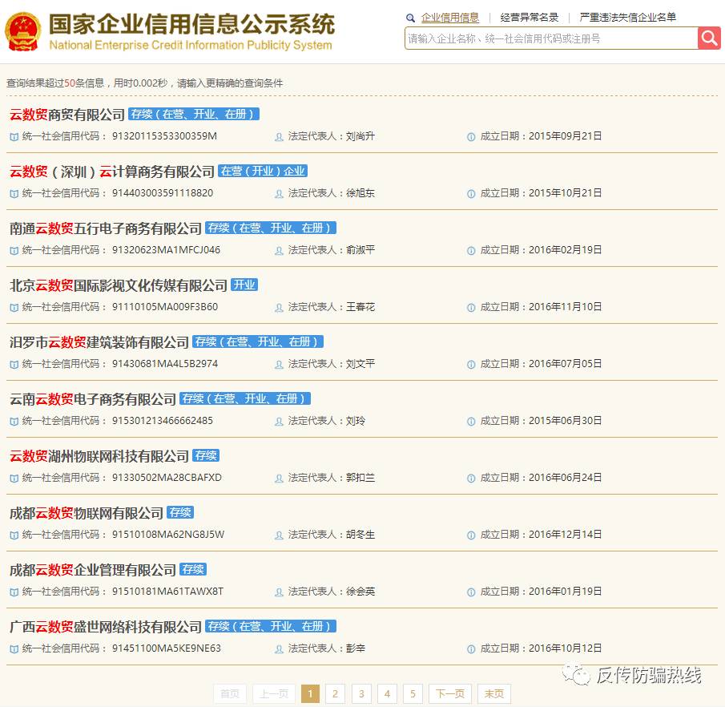The width and height of the screenshot is (725, 707).
Task: Click the date icon next to 2016年12月14日
Action: point(471,535)
